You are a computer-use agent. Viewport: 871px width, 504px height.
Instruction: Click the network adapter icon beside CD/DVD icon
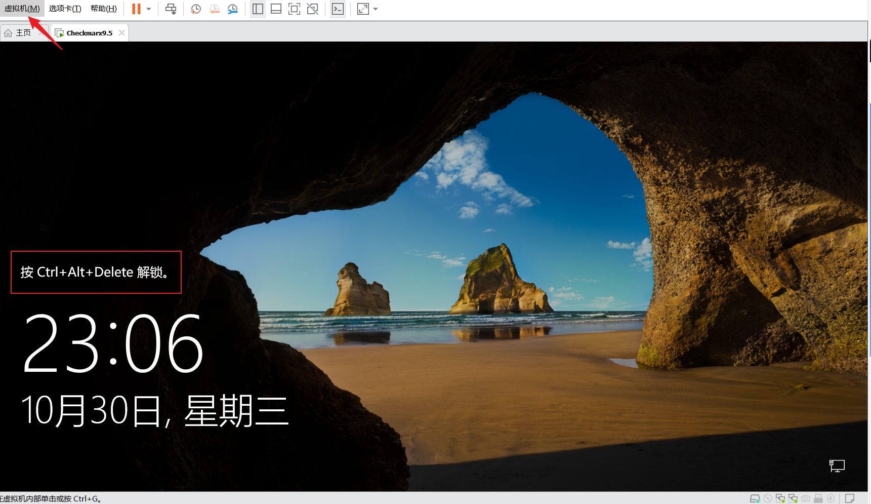[x=780, y=498]
